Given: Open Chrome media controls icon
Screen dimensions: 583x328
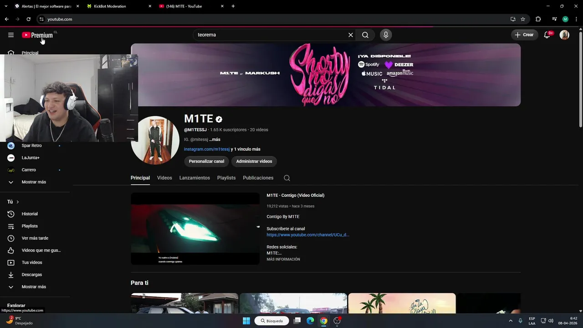Looking at the screenshot, I should [x=554, y=19].
